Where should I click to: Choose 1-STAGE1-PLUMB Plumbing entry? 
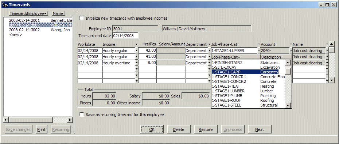pos(248,96)
